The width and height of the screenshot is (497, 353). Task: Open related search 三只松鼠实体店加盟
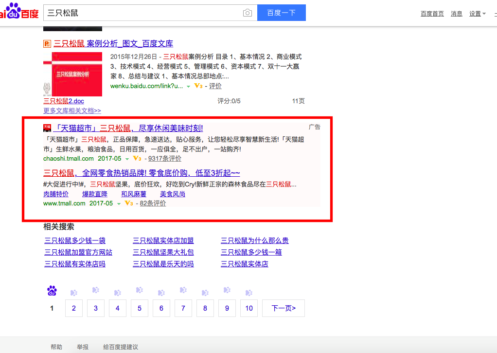[163, 241]
